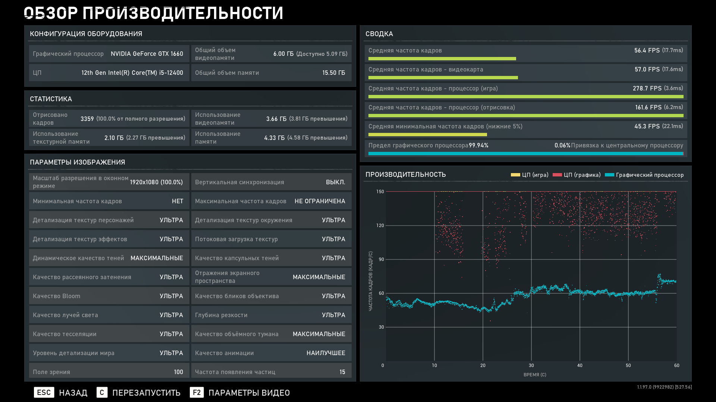Click the ПАРАМЕТРЫ ИЗОБРАЖЕНИЯ section header
This screenshot has height=402, width=716.
click(x=78, y=162)
